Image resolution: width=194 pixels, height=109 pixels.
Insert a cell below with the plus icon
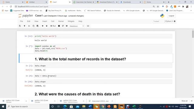point(25,26)
